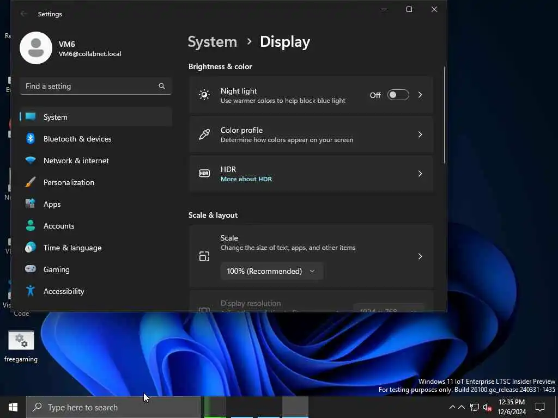The height and width of the screenshot is (418, 558).
Task: Go to Network & internet
Action: tap(96, 161)
